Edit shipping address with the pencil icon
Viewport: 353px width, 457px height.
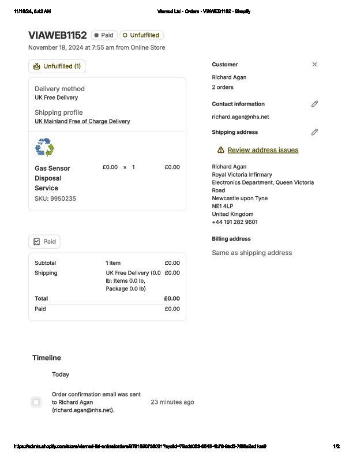tap(314, 132)
